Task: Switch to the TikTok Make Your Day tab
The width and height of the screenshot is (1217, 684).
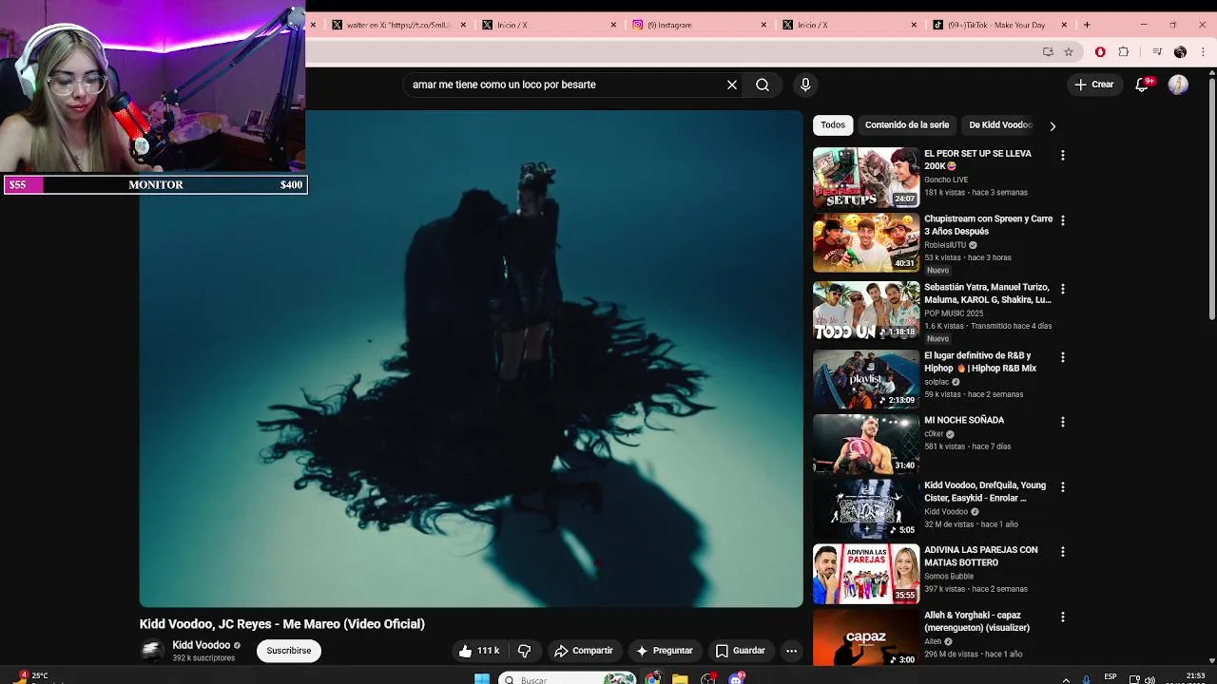Action: coord(998,25)
